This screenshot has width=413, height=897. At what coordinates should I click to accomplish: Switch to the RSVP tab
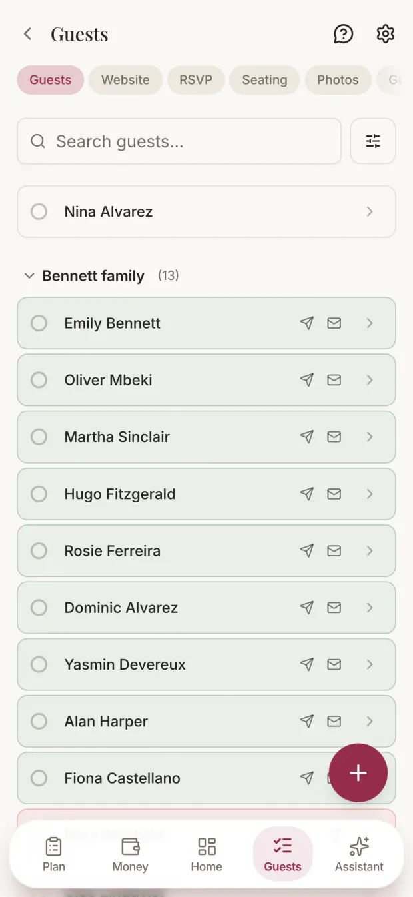point(196,80)
